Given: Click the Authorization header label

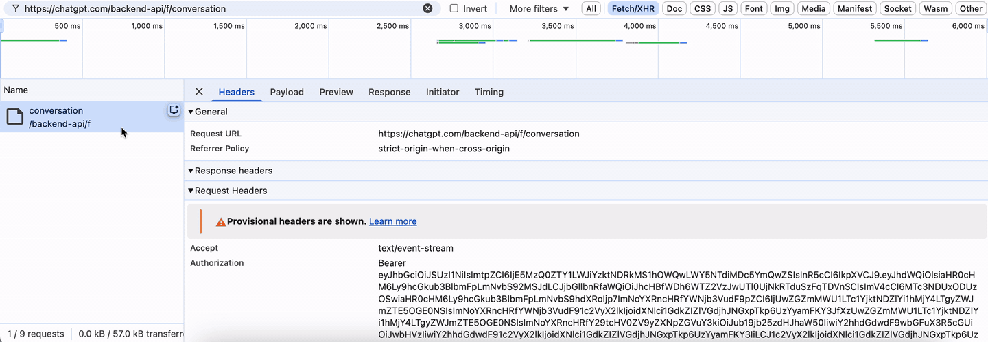Looking at the screenshot, I should tap(217, 263).
